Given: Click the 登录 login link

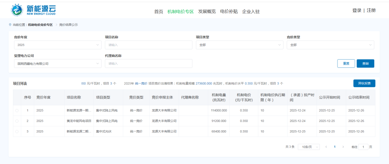Looking at the screenshot, I should coord(357,10).
